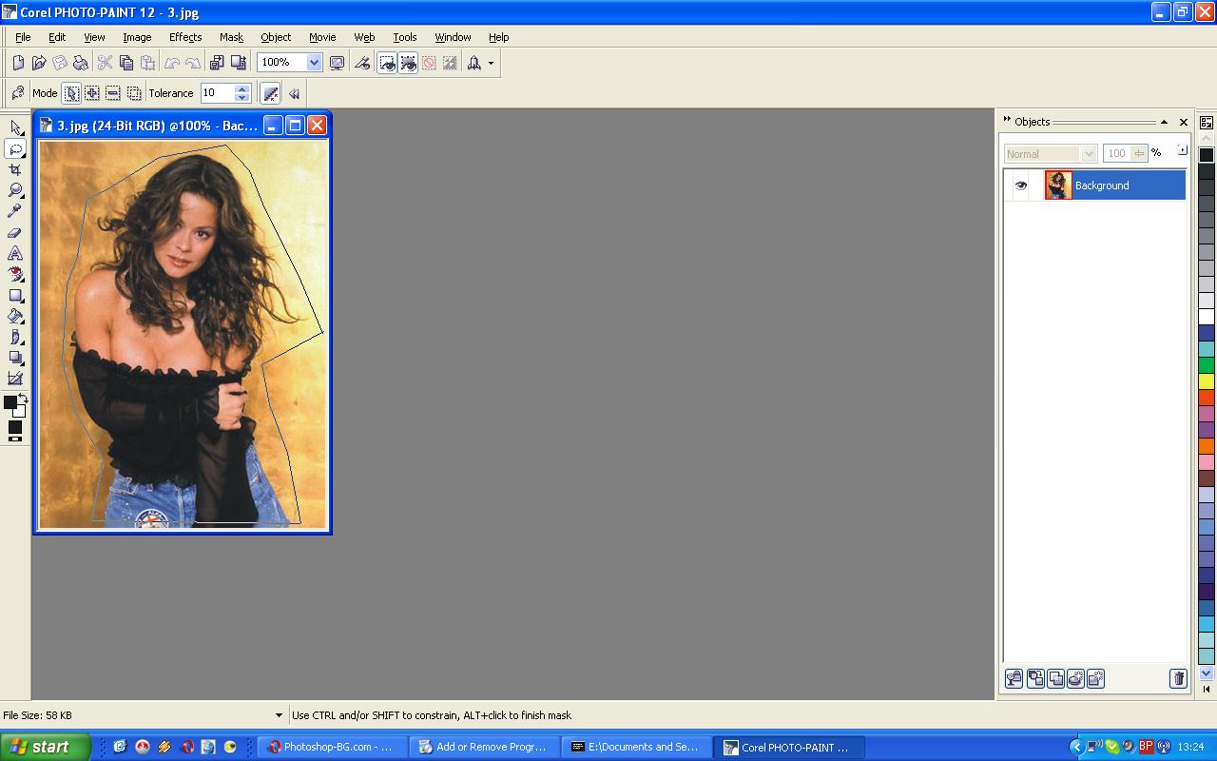Pick the yellow swatch in the color palette
The height and width of the screenshot is (761, 1217).
(x=1206, y=380)
